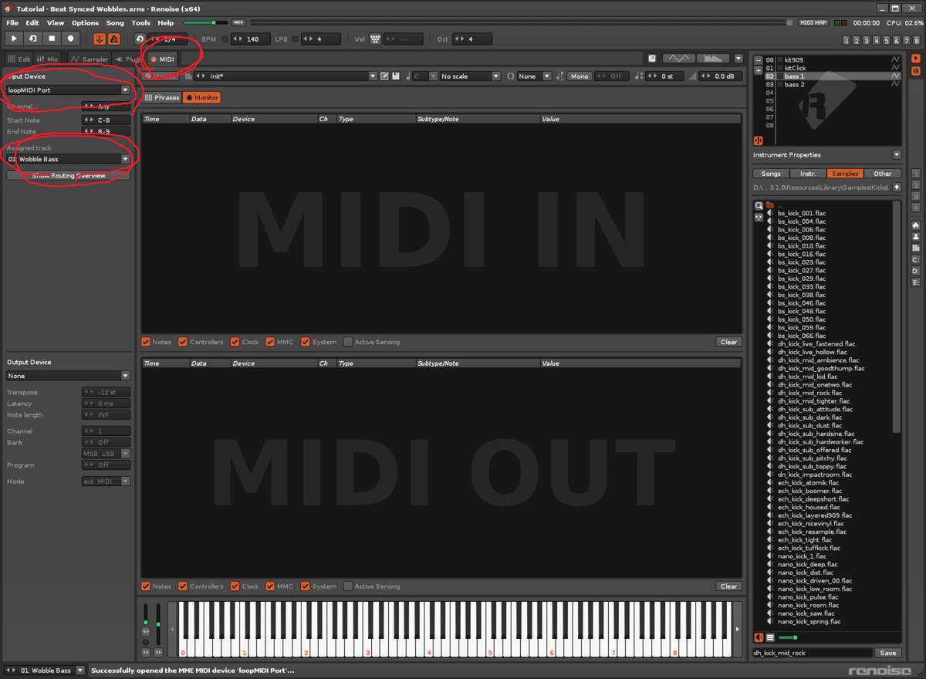Select instrument 03 bass 2
Screen dimensions: 926x679
833,84
